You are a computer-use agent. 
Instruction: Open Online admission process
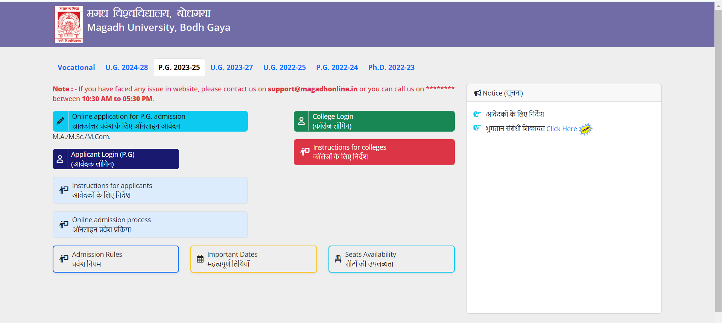pyautogui.click(x=150, y=224)
